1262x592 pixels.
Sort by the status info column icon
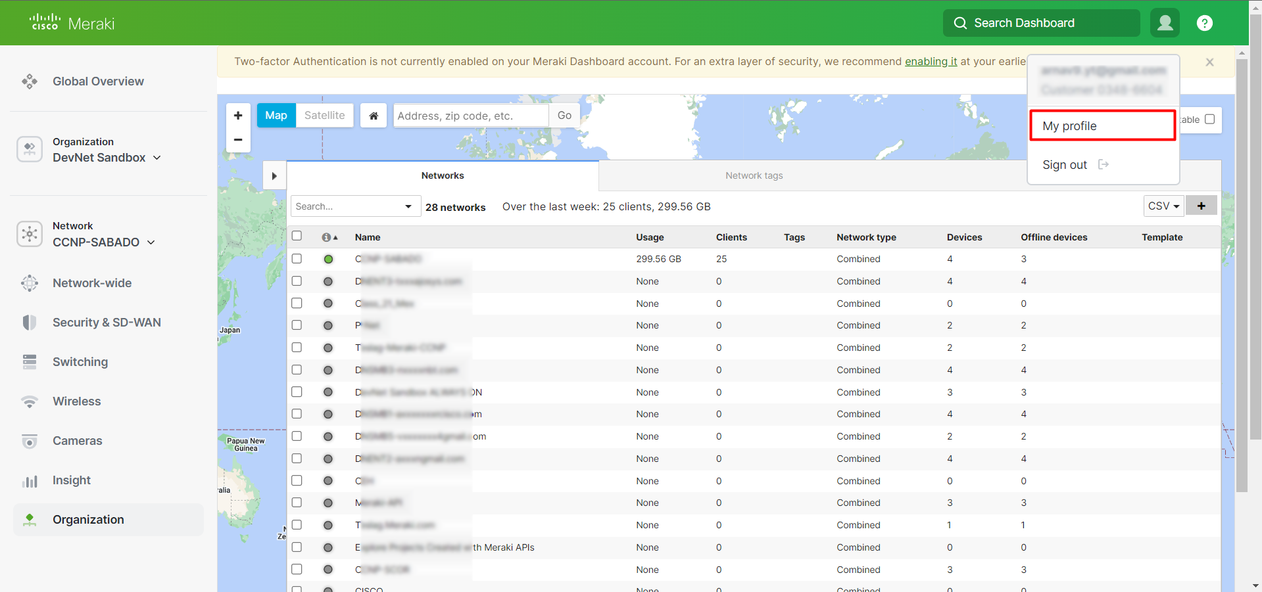click(329, 237)
